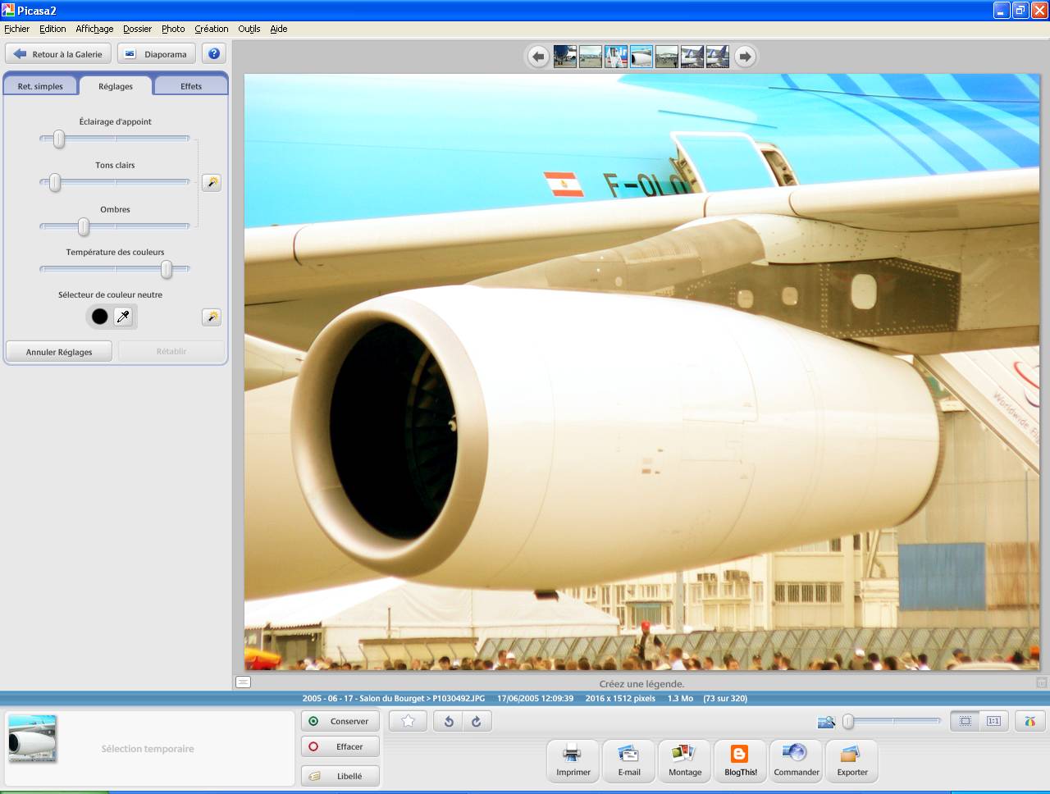Screen dimensions: 1050x794
Task: Click the file path ending 'P1030492.JPG'
Action: point(394,699)
